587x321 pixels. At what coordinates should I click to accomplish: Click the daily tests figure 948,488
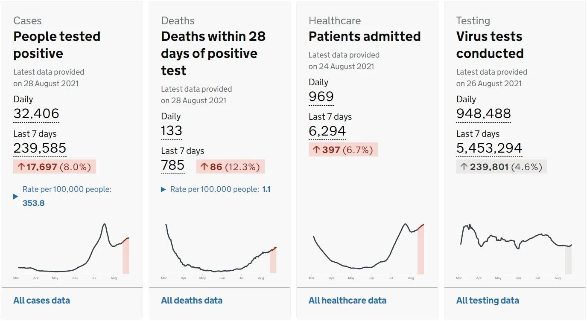tap(484, 114)
